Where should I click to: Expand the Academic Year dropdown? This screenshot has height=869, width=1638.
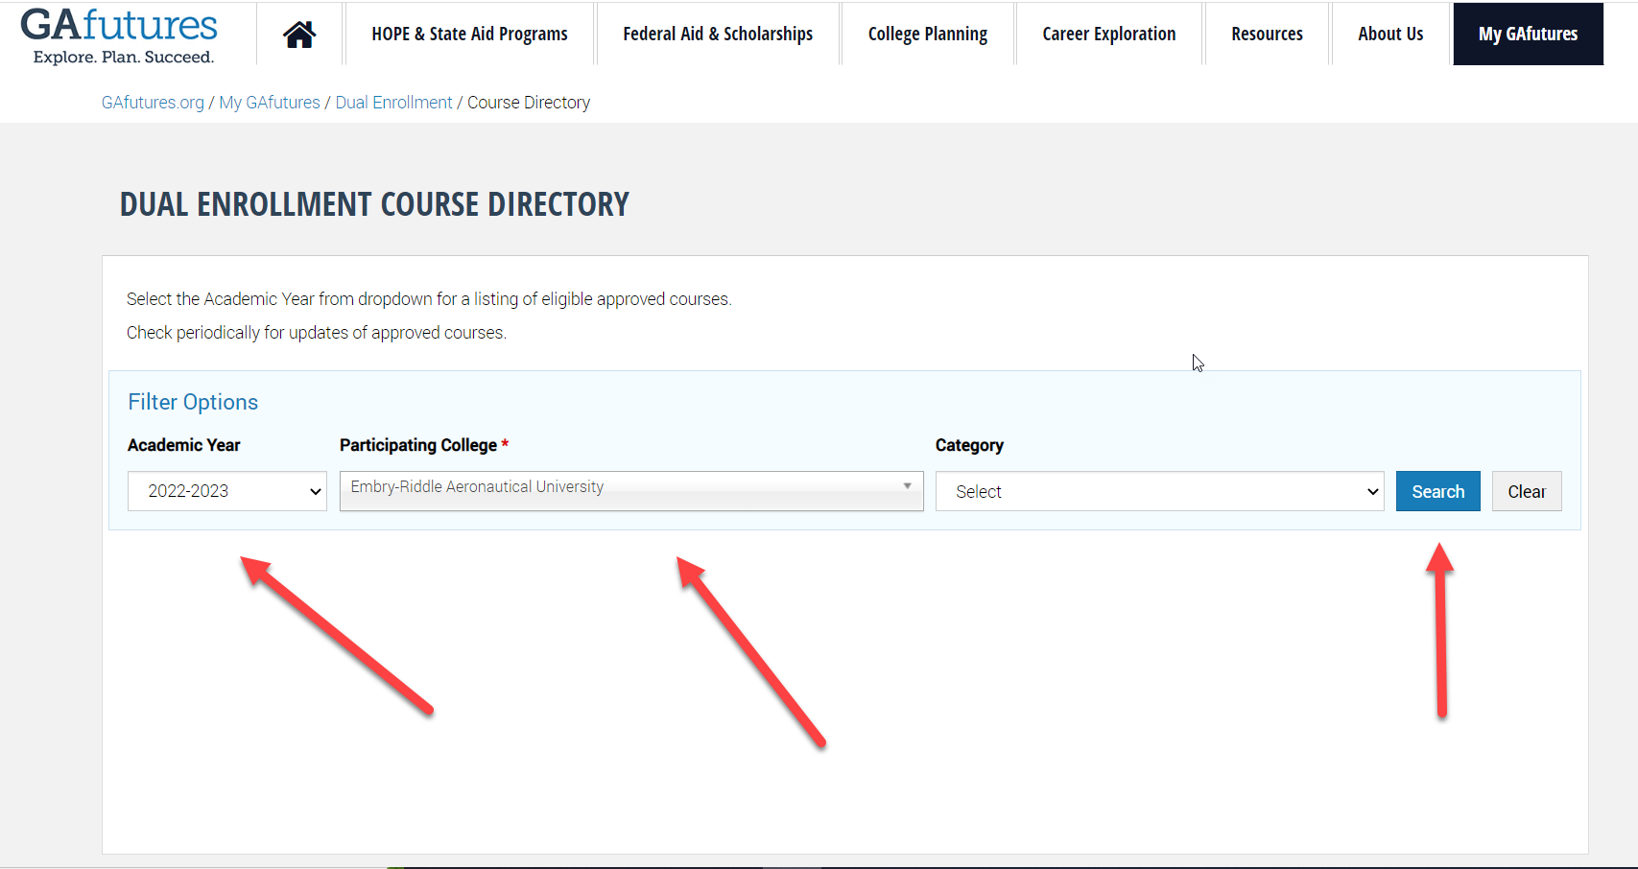pyautogui.click(x=227, y=491)
